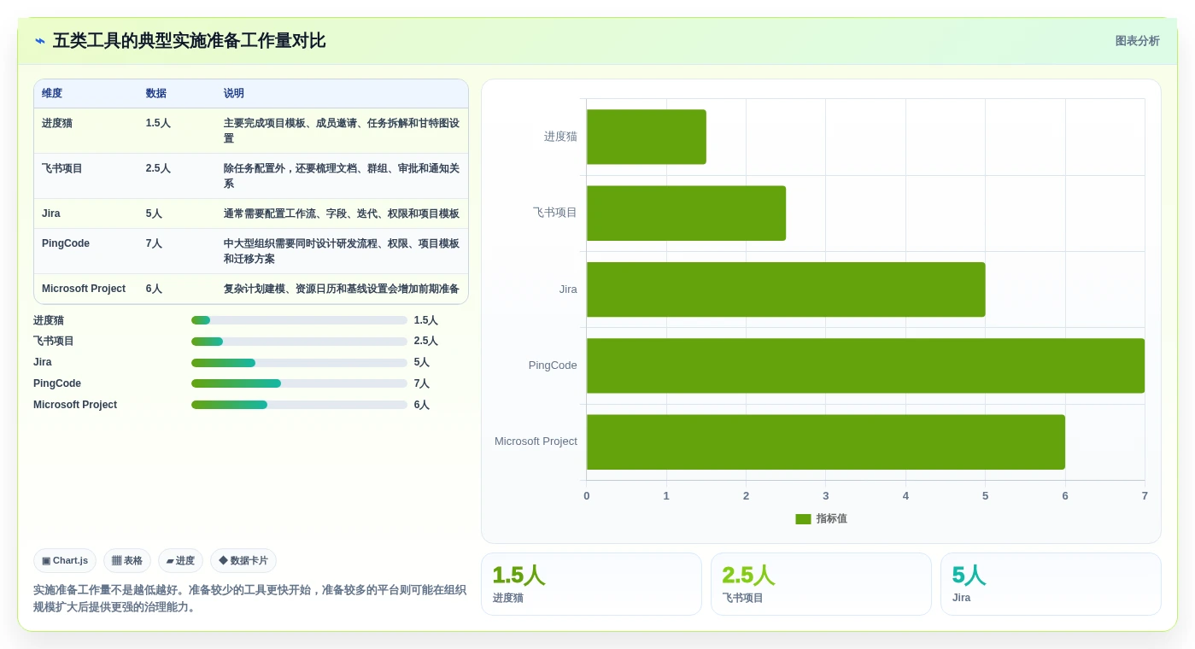Click the 数据 column header
This screenshot has width=1195, height=649.
point(156,93)
